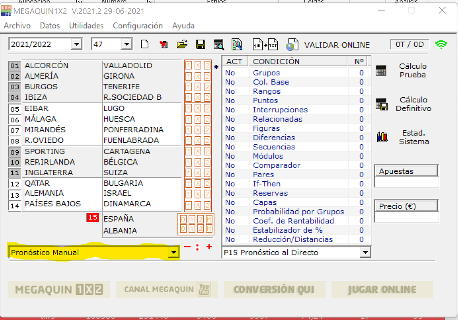458x320 pixels.
Task: Select the Probabilidad por Grupos row
Action: [296, 211]
